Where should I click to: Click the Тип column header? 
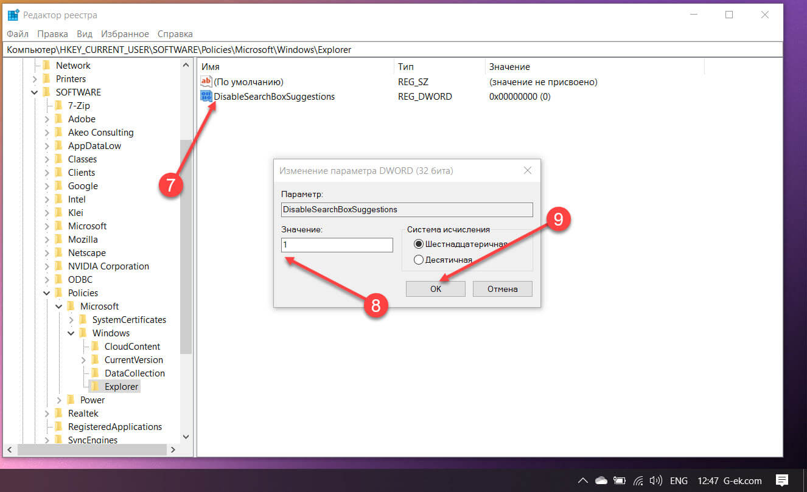(439, 67)
